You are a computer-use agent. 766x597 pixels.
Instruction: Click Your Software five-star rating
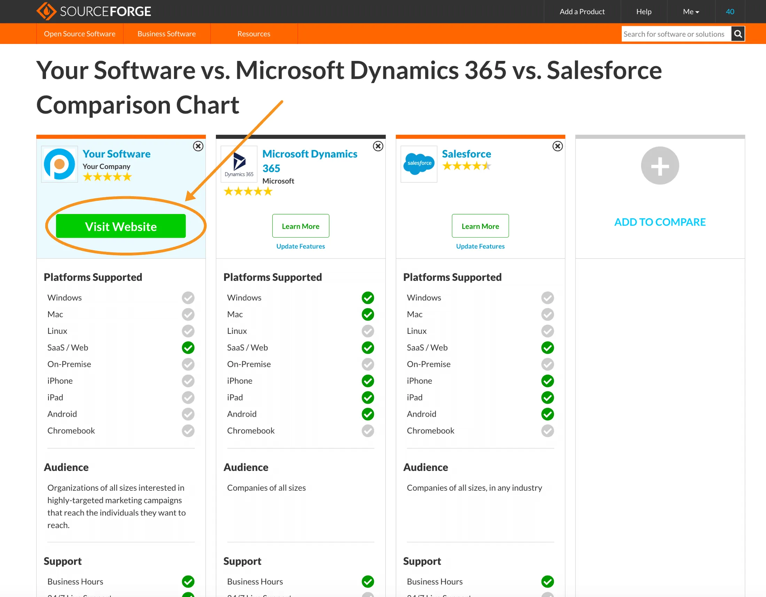107,177
